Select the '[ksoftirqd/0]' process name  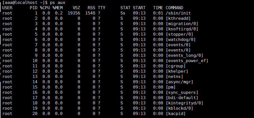[182, 29]
